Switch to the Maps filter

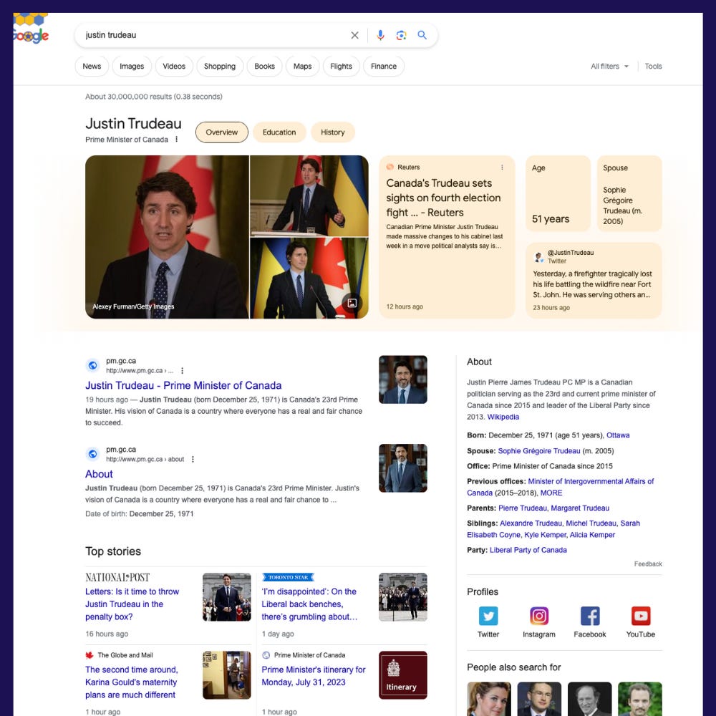pyautogui.click(x=302, y=66)
